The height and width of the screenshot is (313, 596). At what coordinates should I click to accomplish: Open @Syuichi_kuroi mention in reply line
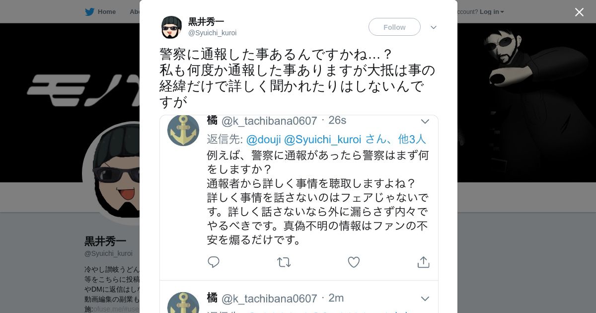tap(322, 139)
